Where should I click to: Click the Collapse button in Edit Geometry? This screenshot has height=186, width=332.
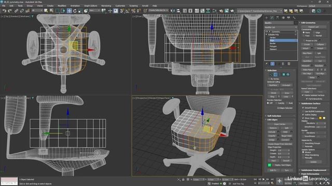point(320,44)
